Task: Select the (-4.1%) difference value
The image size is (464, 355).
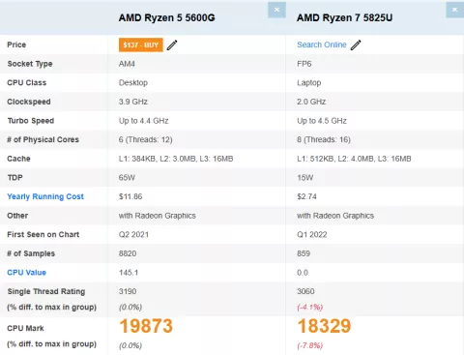Action: pos(309,307)
